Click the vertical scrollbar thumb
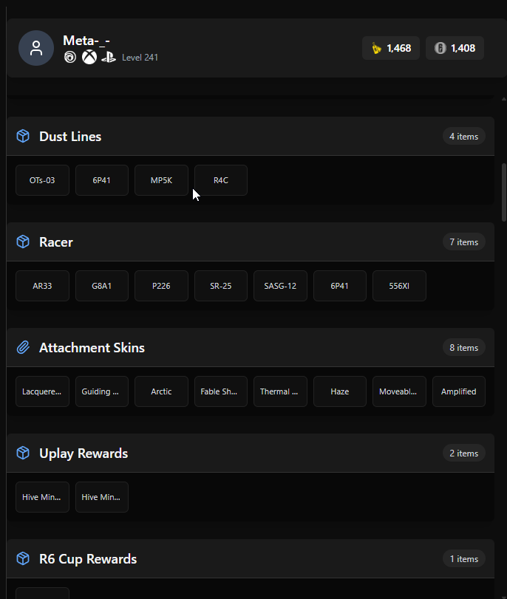This screenshot has height=599, width=507. 504,192
